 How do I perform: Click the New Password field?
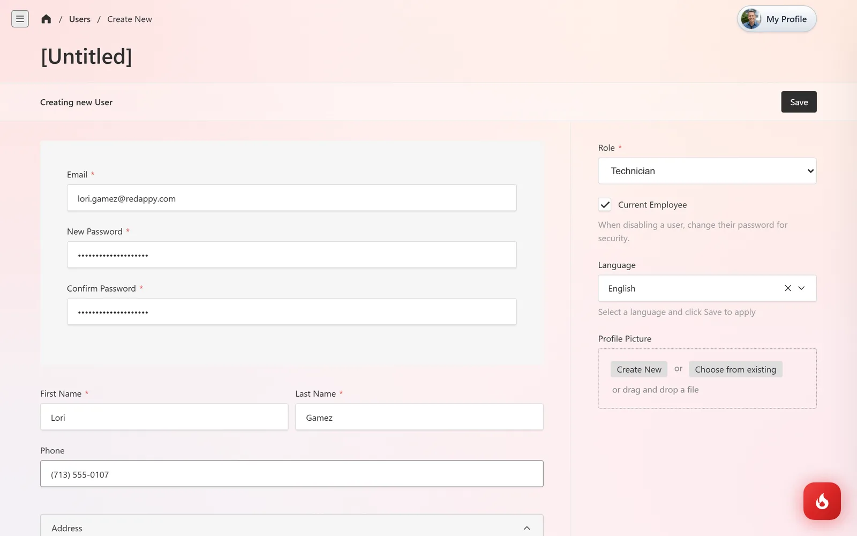292,255
